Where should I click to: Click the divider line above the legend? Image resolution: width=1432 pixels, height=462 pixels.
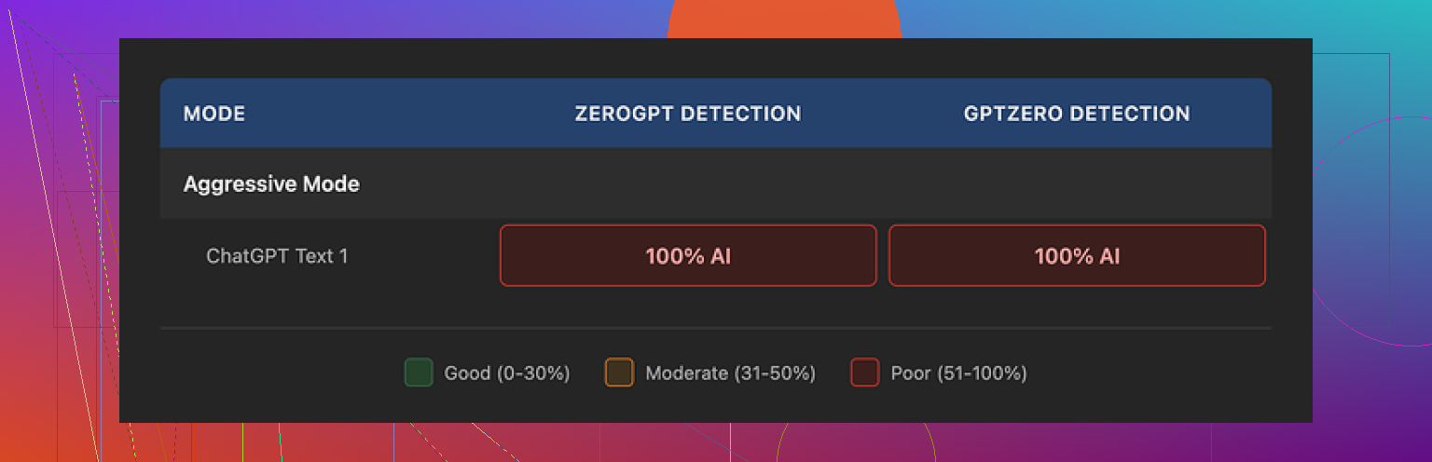(x=716, y=328)
